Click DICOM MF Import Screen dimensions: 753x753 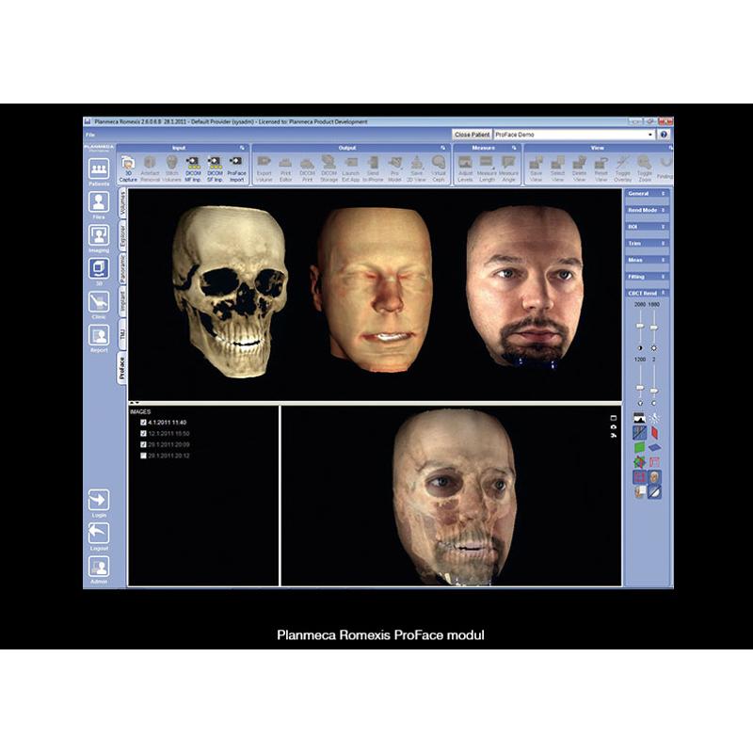pos(193,168)
